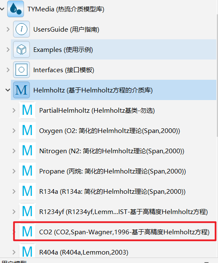The width and height of the screenshot is (218, 263).
Task: Expand the UsersGuide node
Action: click(8, 30)
